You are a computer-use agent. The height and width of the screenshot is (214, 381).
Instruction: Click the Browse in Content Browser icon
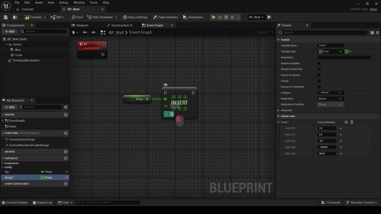pos(15,17)
